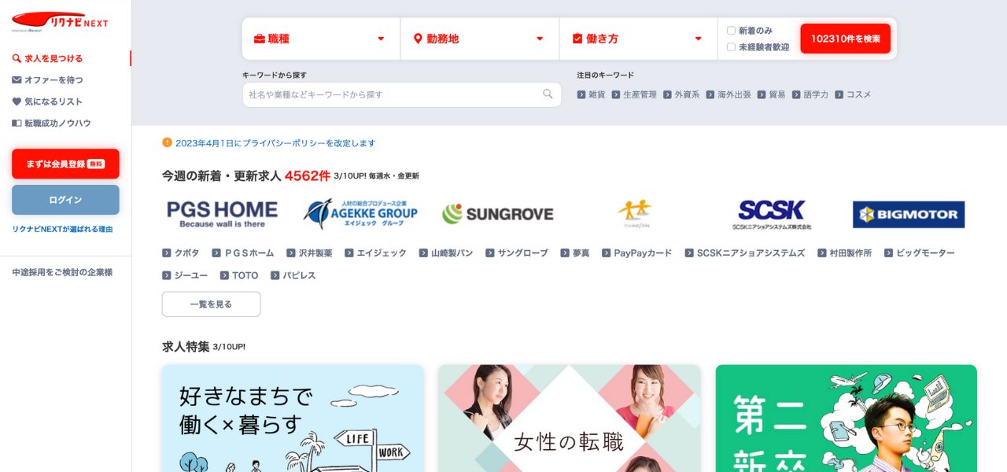Click the magnifier icon in keyword search
Screen dimensions: 1007x472
(548, 94)
